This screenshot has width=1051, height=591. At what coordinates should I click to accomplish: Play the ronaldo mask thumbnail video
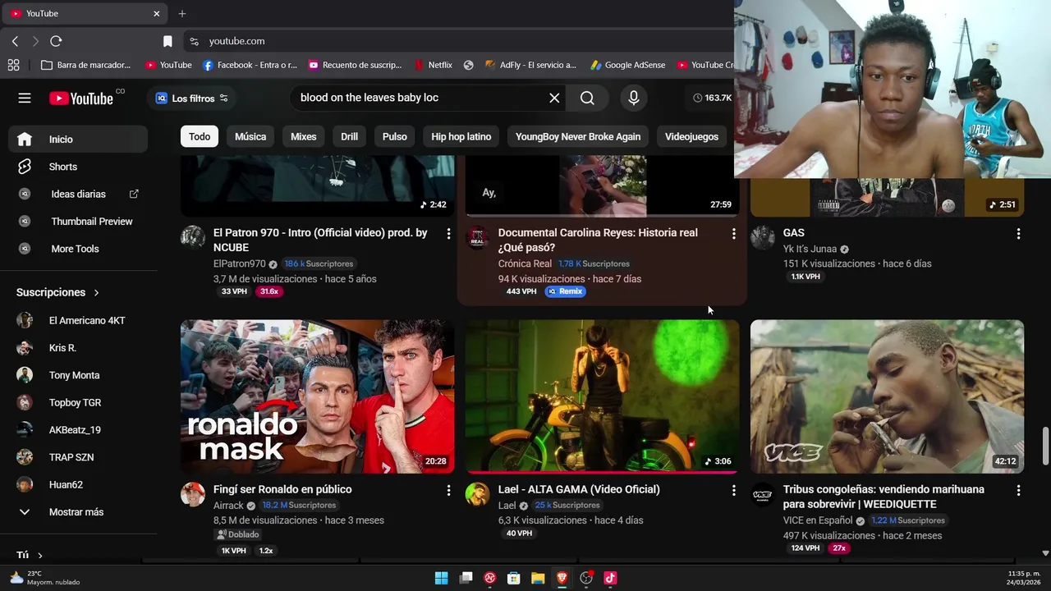click(x=317, y=396)
